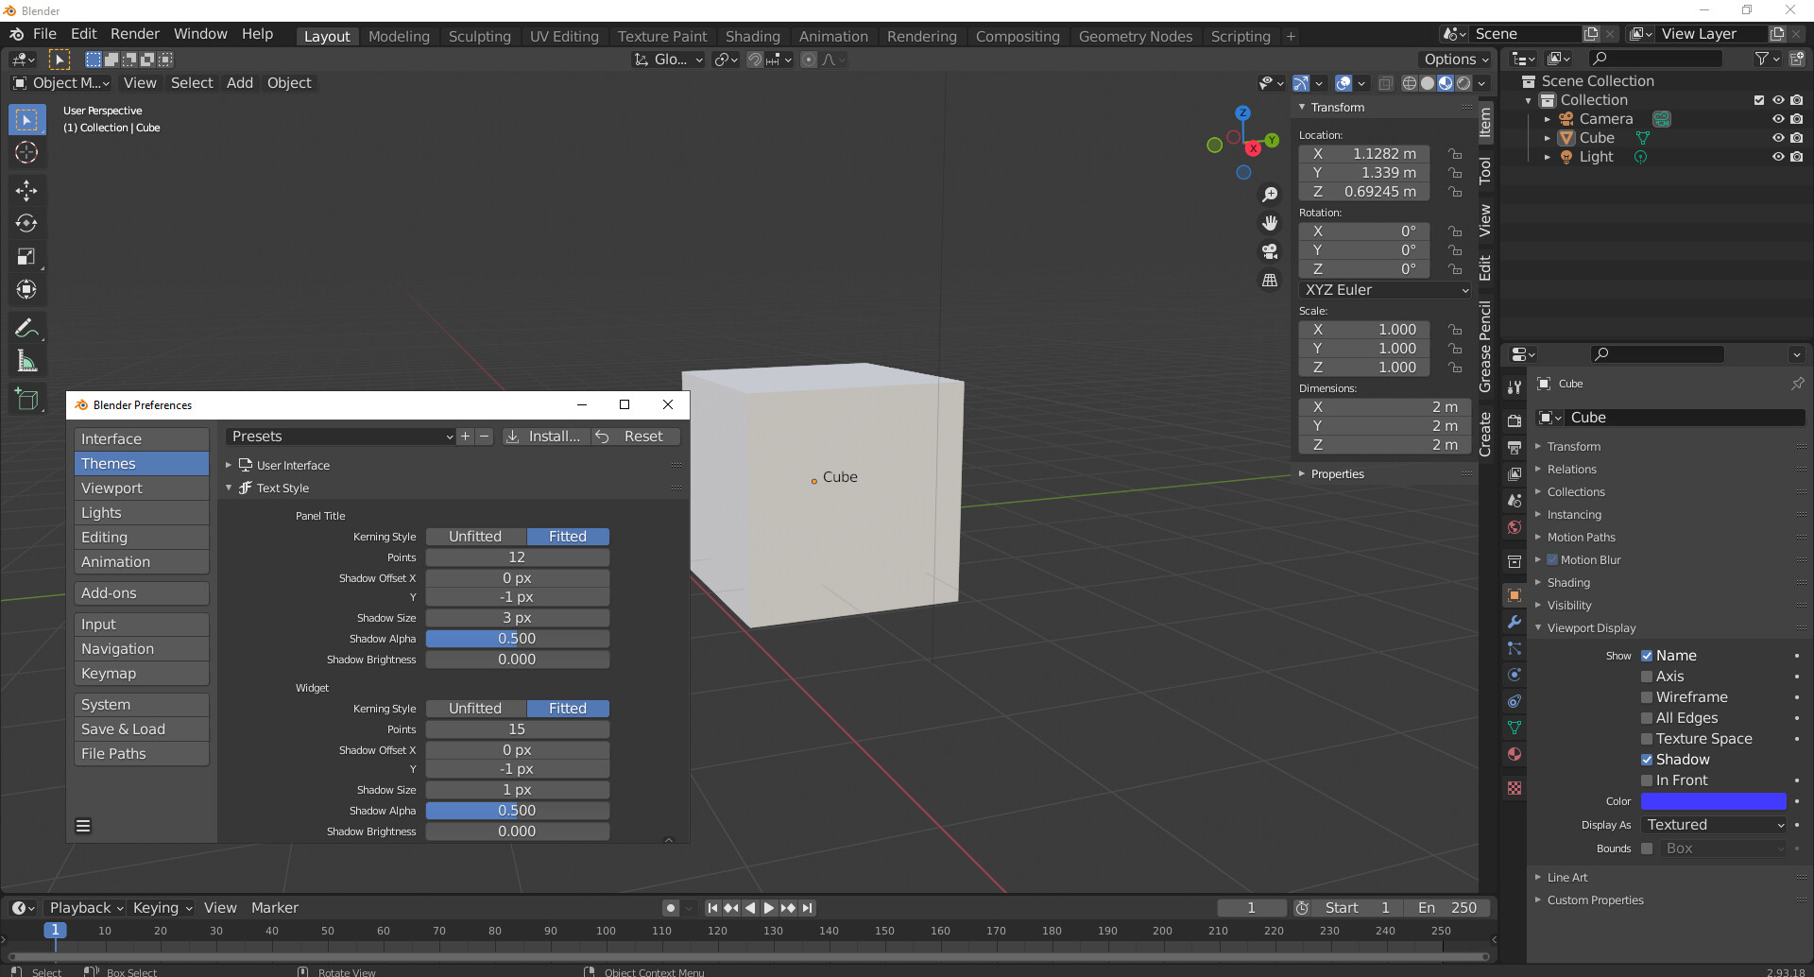Image resolution: width=1814 pixels, height=977 pixels.
Task: Open the Preferences hamburger menu icon
Action: (83, 826)
